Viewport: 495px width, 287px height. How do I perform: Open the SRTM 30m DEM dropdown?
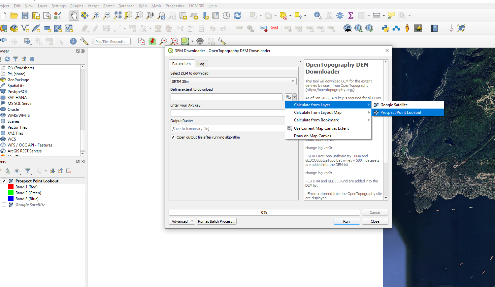(233, 81)
